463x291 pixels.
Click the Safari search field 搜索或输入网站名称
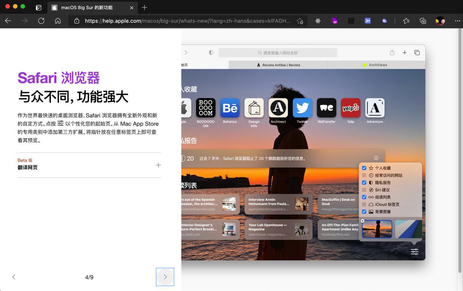[x=278, y=53]
